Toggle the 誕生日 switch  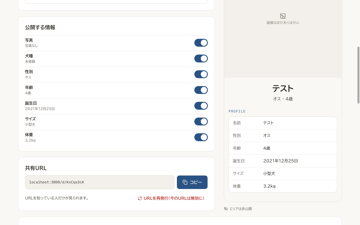pyautogui.click(x=201, y=106)
